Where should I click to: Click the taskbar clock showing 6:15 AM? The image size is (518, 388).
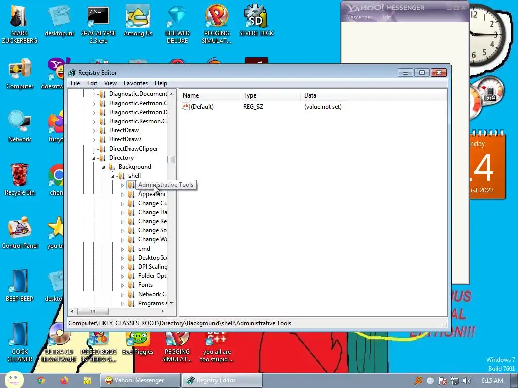(492, 381)
